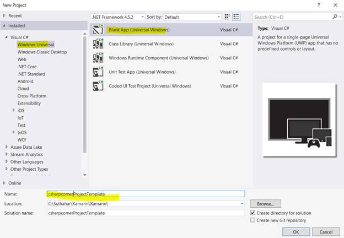Enable Create new Git repository checkbox
The height and width of the screenshot is (238, 344).
point(252,220)
